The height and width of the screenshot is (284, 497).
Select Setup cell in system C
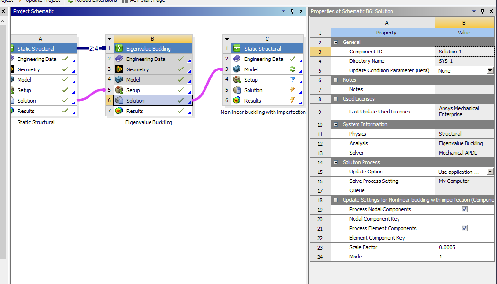(251, 80)
